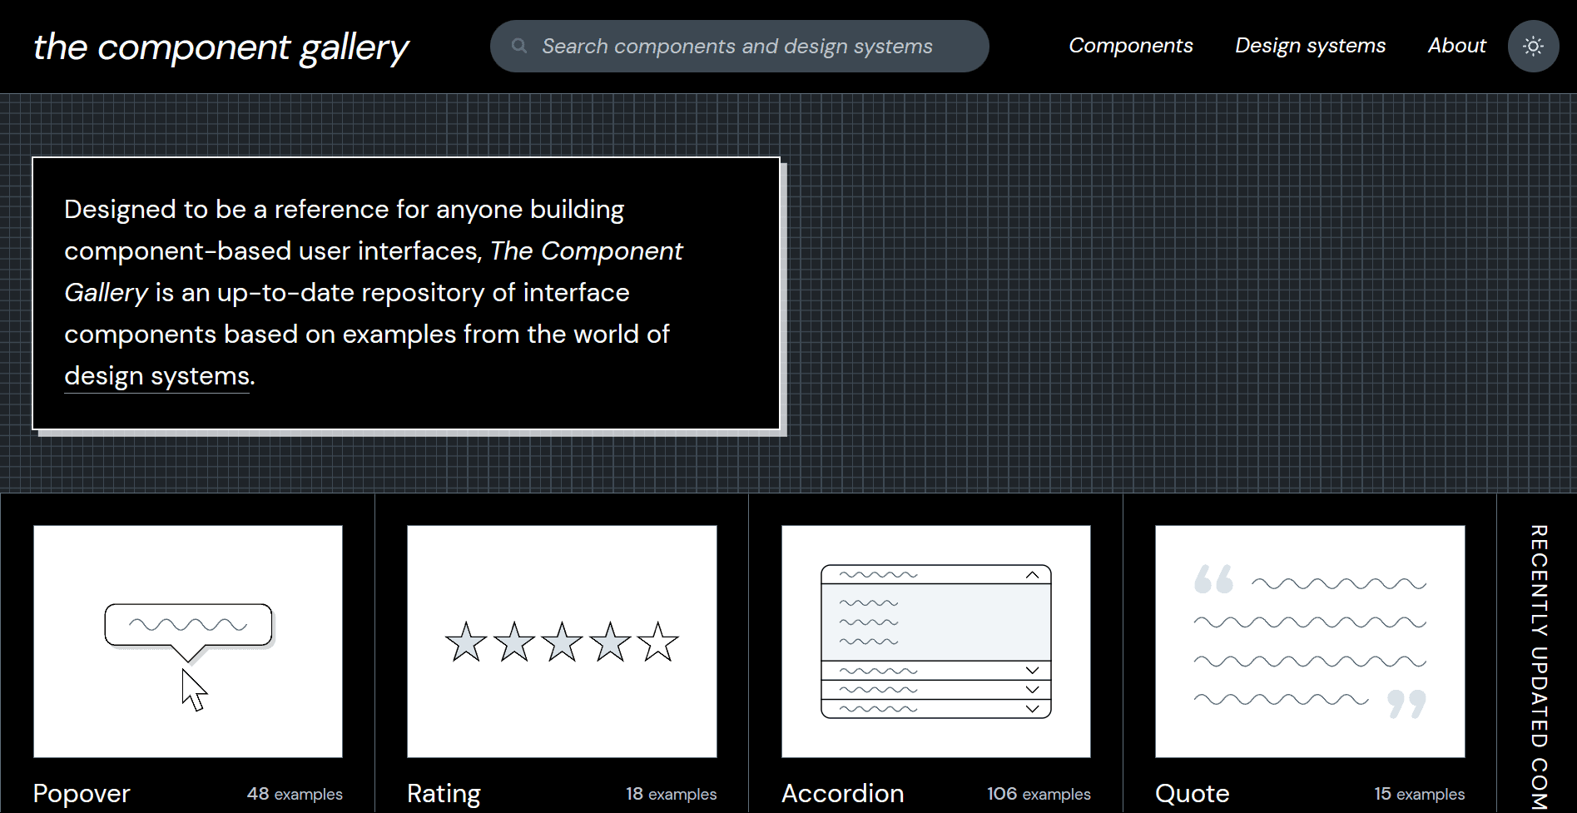Toggle light mode with the sun icon
Viewport: 1577px width, 813px height.
point(1533,46)
